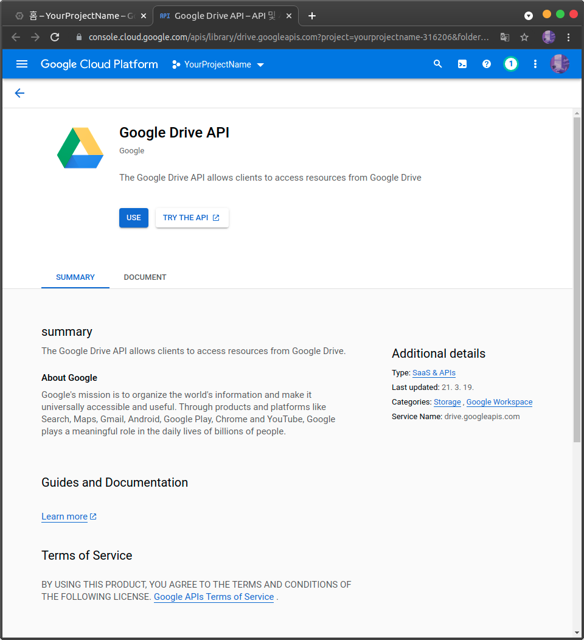
Task: Click the Google Cloud Platform logo
Action: tap(99, 64)
